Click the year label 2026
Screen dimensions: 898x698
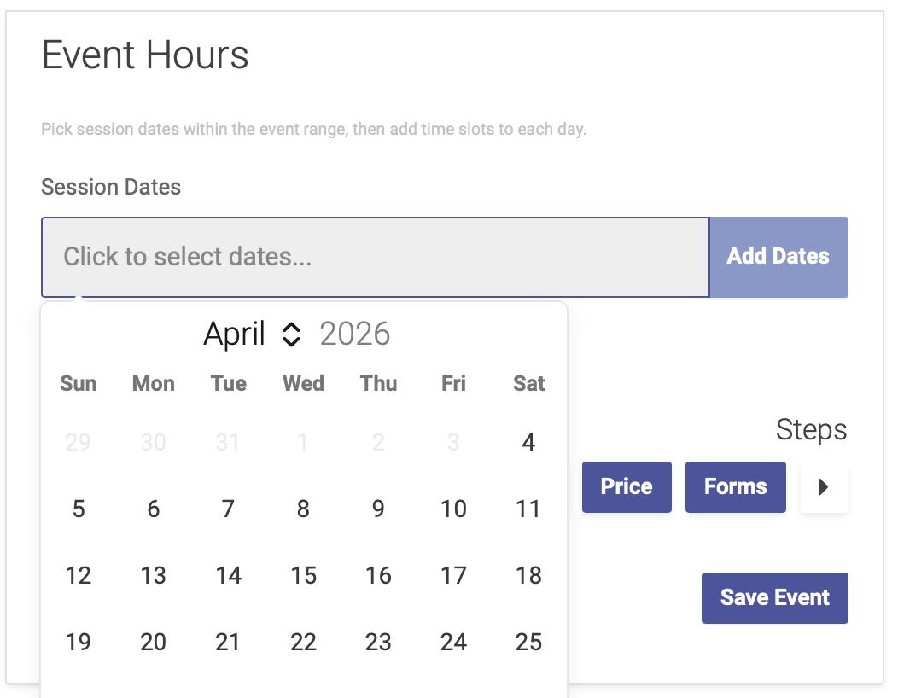click(x=355, y=334)
